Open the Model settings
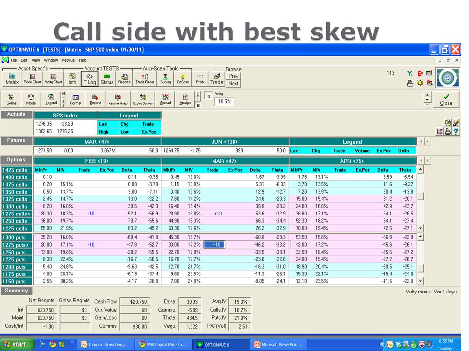The height and width of the screenshot is (351, 469). (x=31, y=99)
